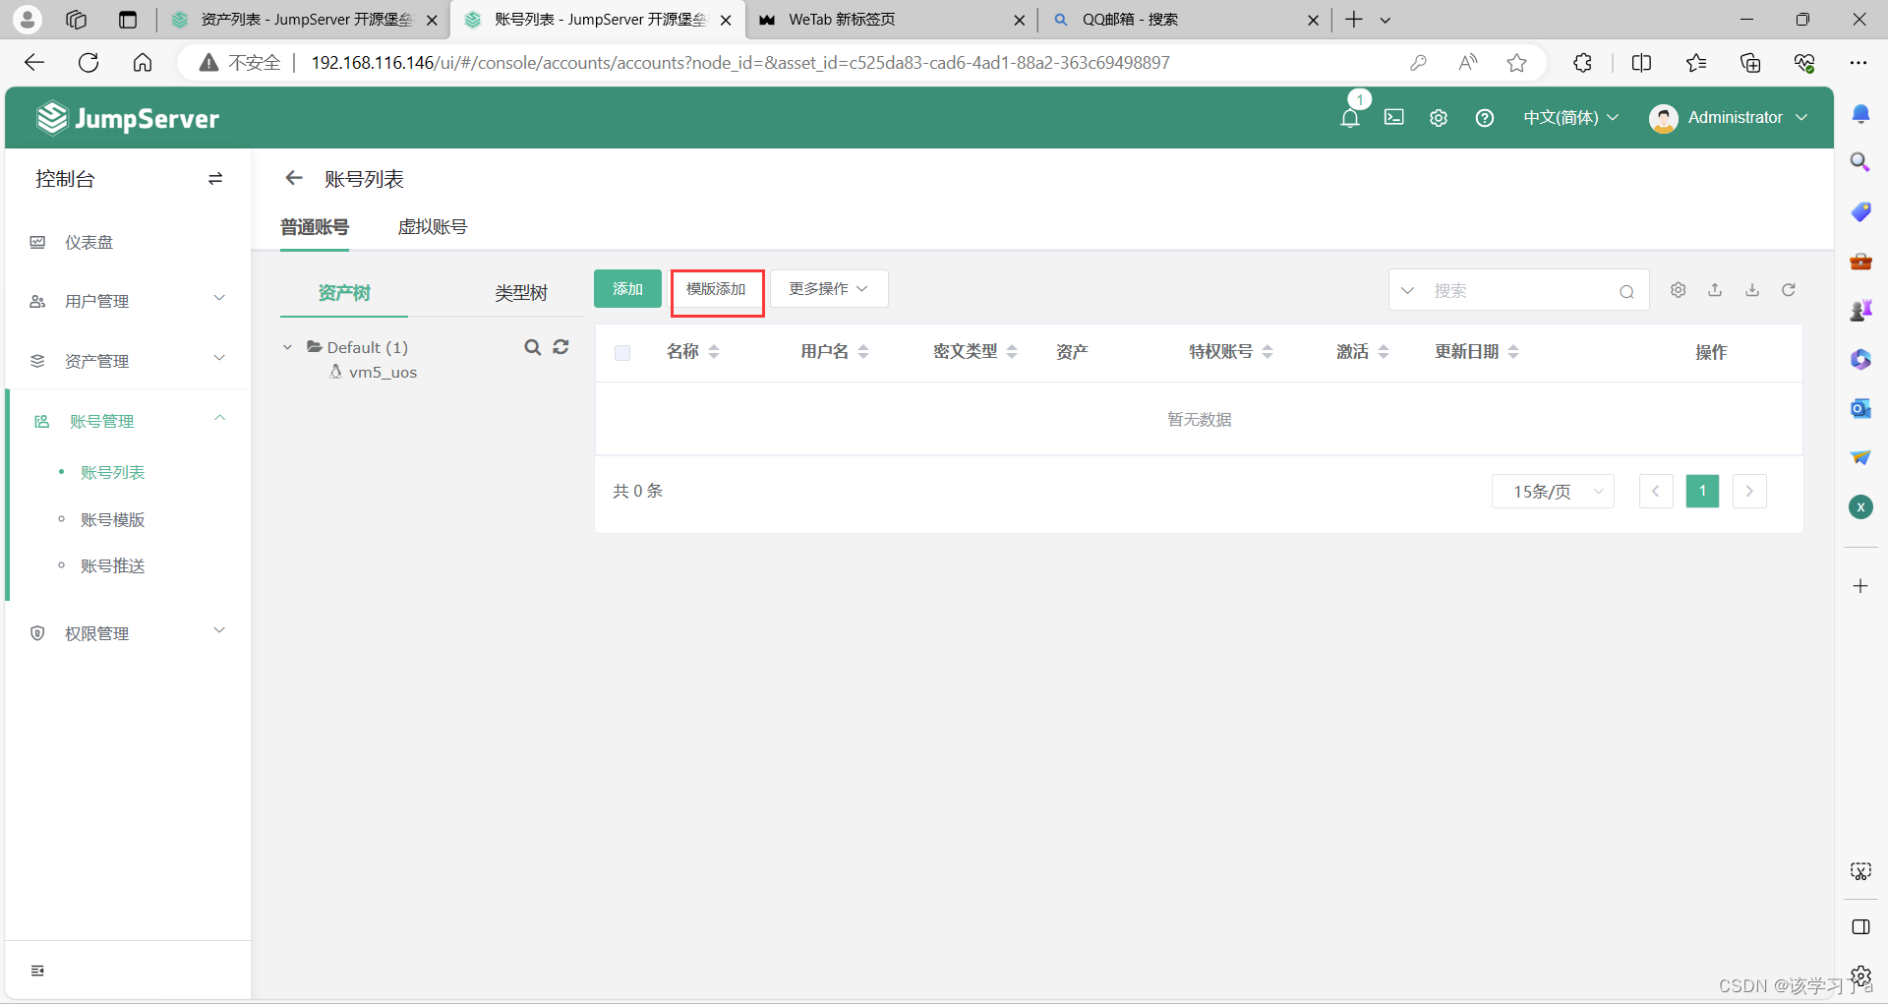The image size is (1888, 1004).
Task: Click 模版添加 button
Action: tap(717, 289)
